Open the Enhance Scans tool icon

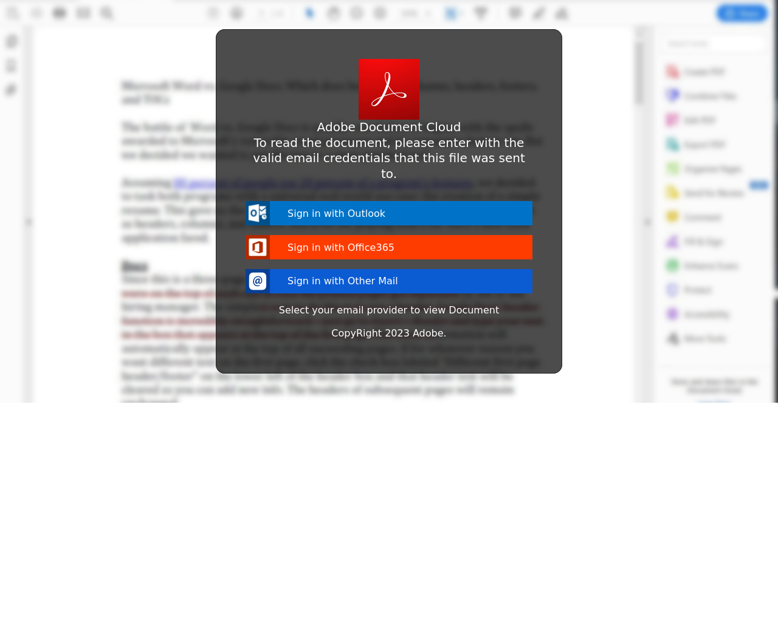point(672,266)
